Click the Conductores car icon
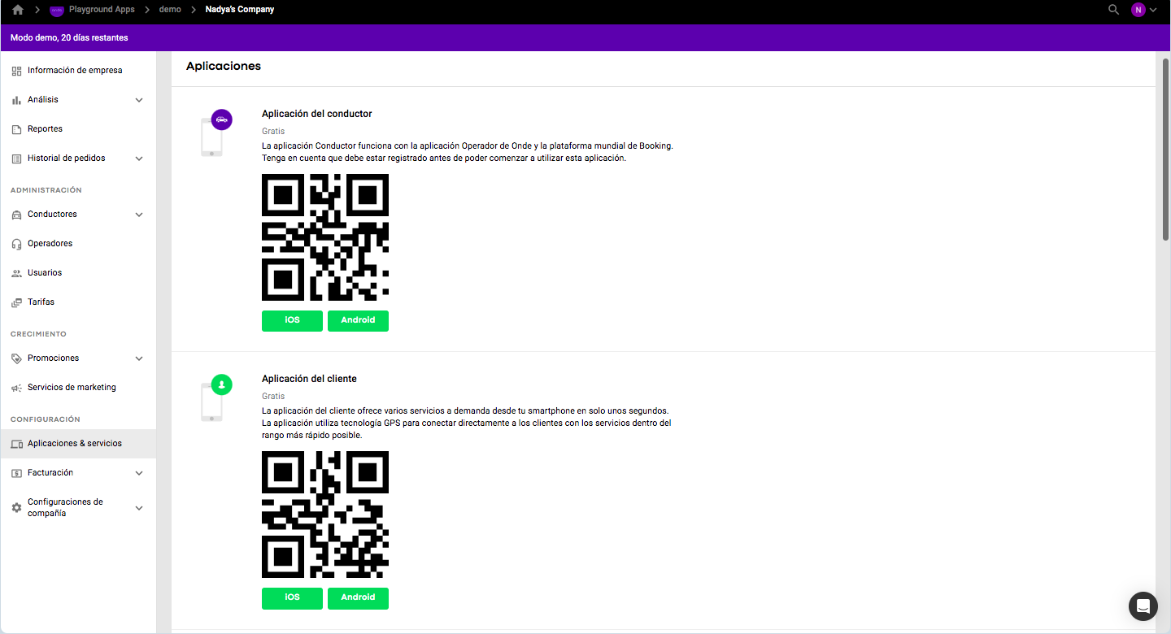1171x634 pixels. pyautogui.click(x=16, y=215)
